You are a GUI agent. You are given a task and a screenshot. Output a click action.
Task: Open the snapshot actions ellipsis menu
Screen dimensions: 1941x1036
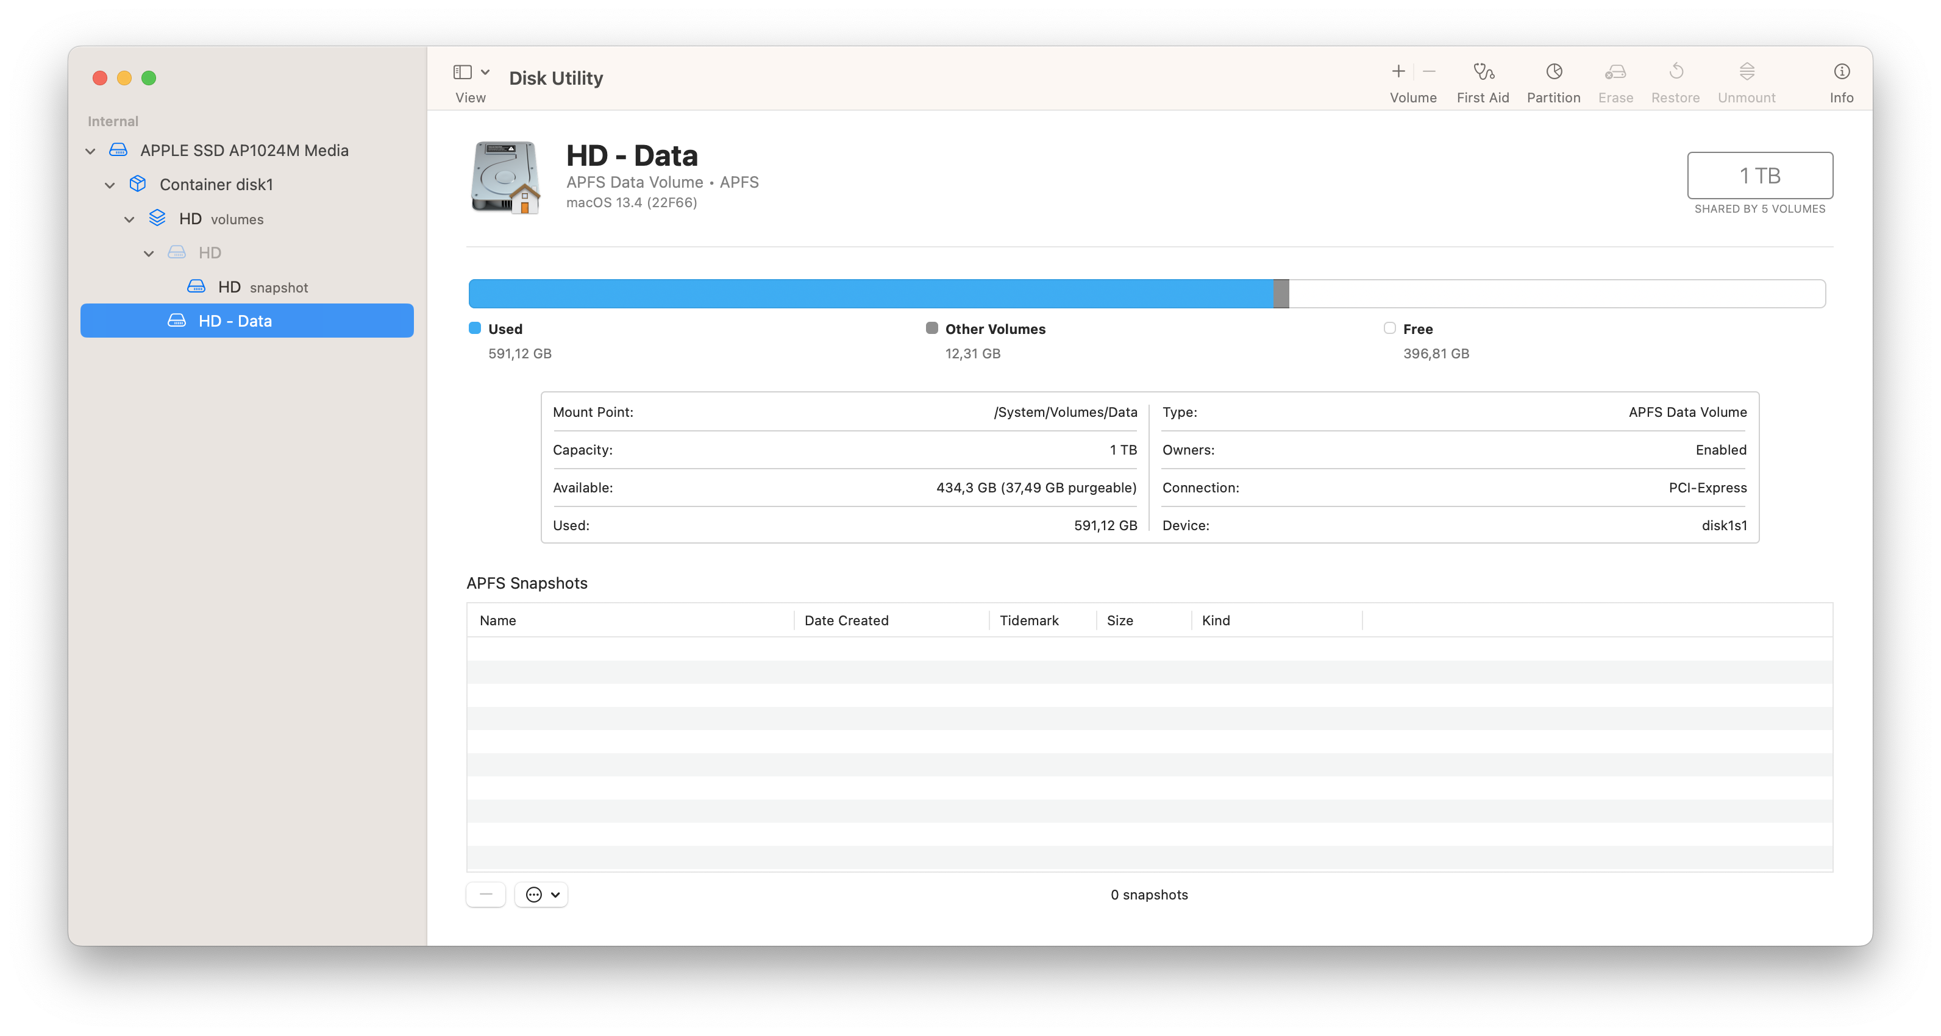pos(541,895)
